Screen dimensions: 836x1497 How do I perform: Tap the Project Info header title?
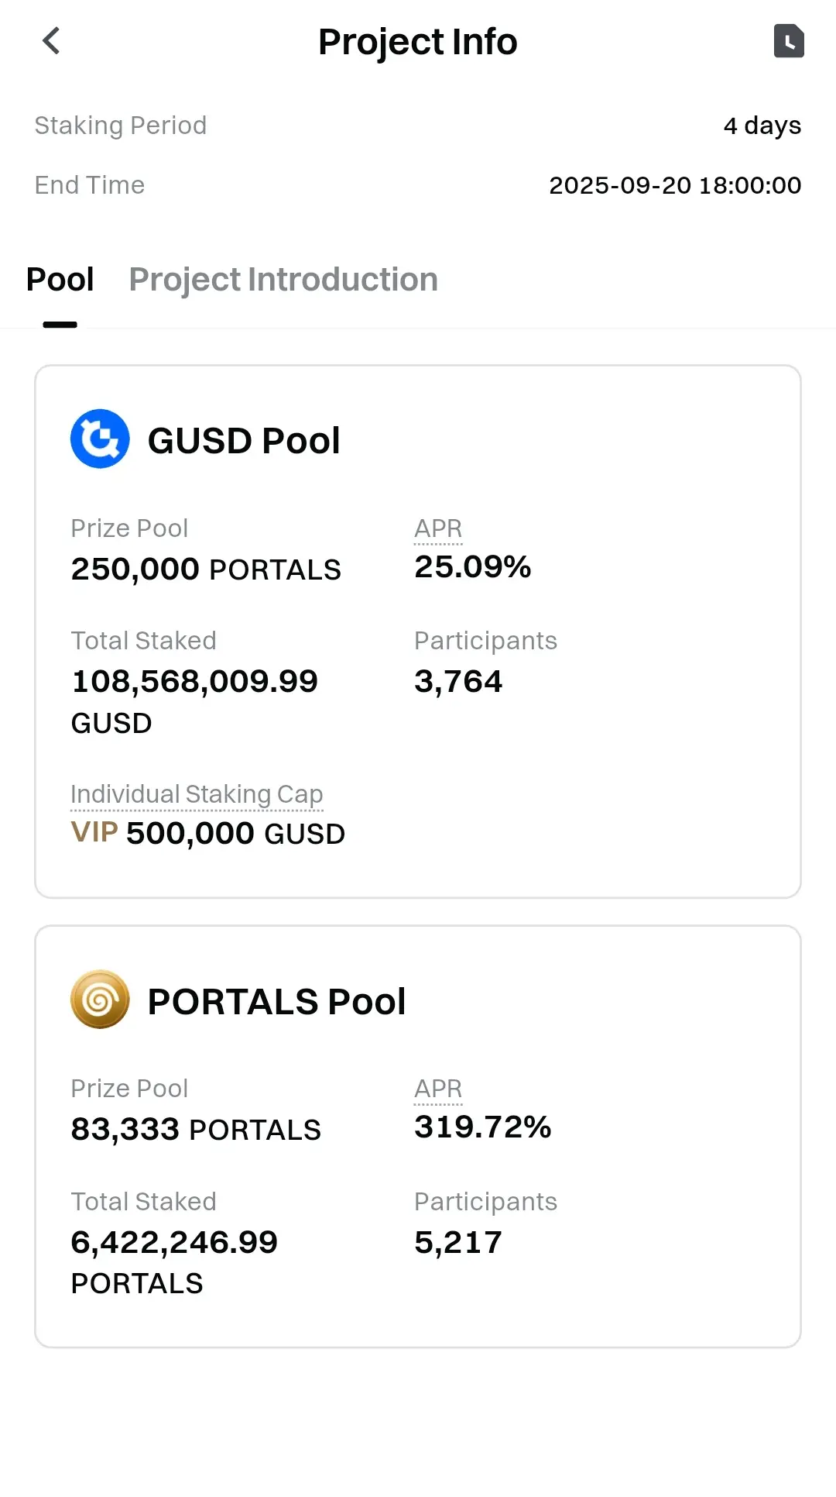tap(418, 42)
